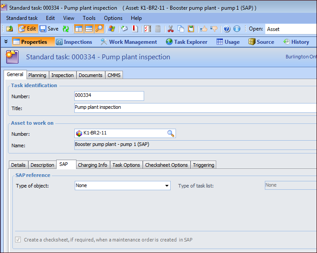The image size is (317, 253).
Task: Click the colored cube asset icon
Action: pyautogui.click(x=79, y=133)
